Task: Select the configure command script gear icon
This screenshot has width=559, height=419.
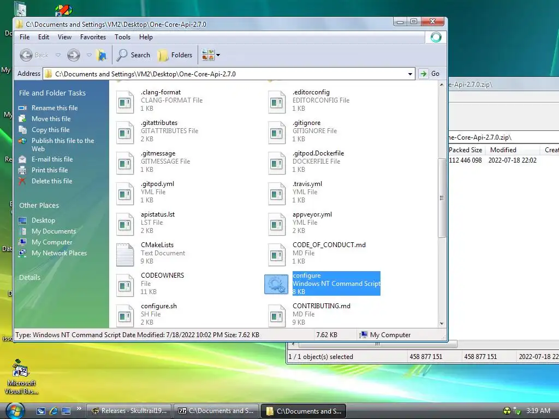Action: click(276, 284)
